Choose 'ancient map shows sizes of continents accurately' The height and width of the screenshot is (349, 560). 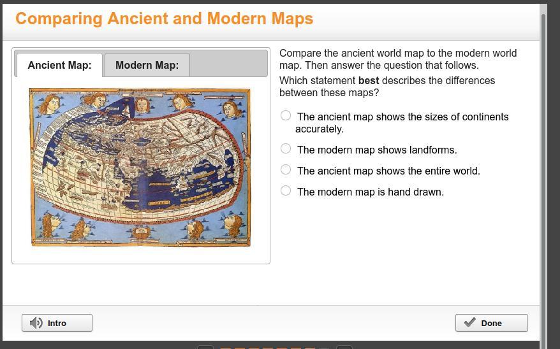pyautogui.click(x=286, y=115)
